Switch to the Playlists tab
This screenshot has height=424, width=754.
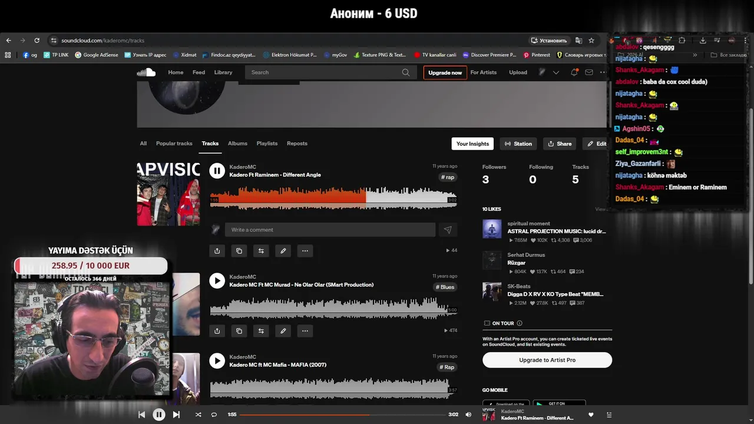(267, 144)
